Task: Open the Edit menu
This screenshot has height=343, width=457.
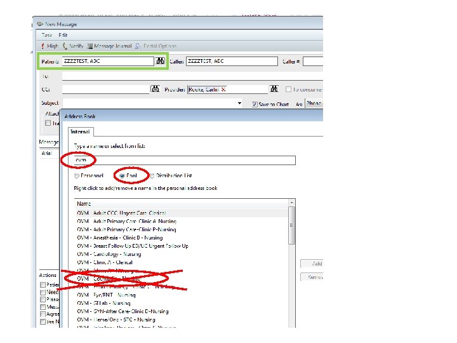Action: coord(63,35)
